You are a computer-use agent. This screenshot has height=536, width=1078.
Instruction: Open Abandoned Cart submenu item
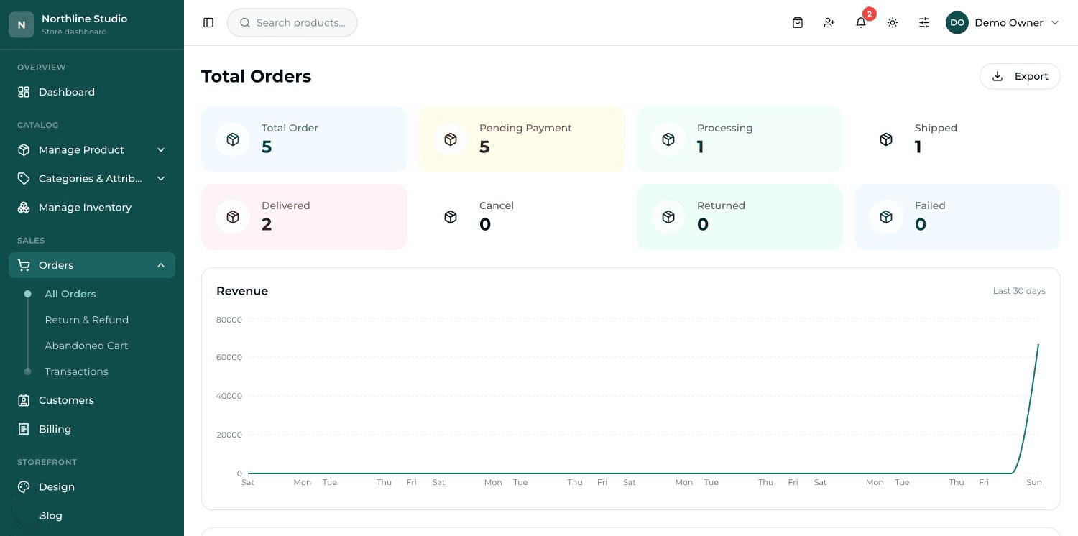pyautogui.click(x=86, y=346)
